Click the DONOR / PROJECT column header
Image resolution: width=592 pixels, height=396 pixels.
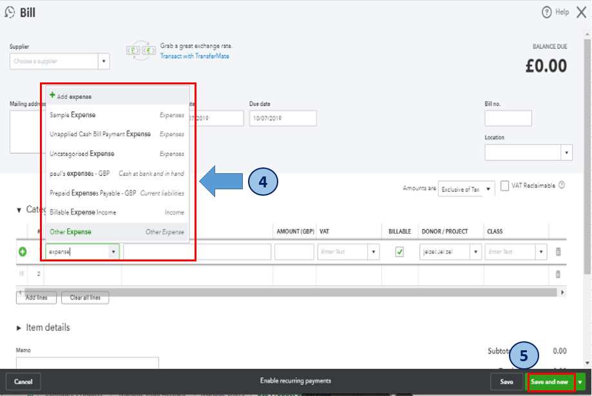click(x=444, y=231)
